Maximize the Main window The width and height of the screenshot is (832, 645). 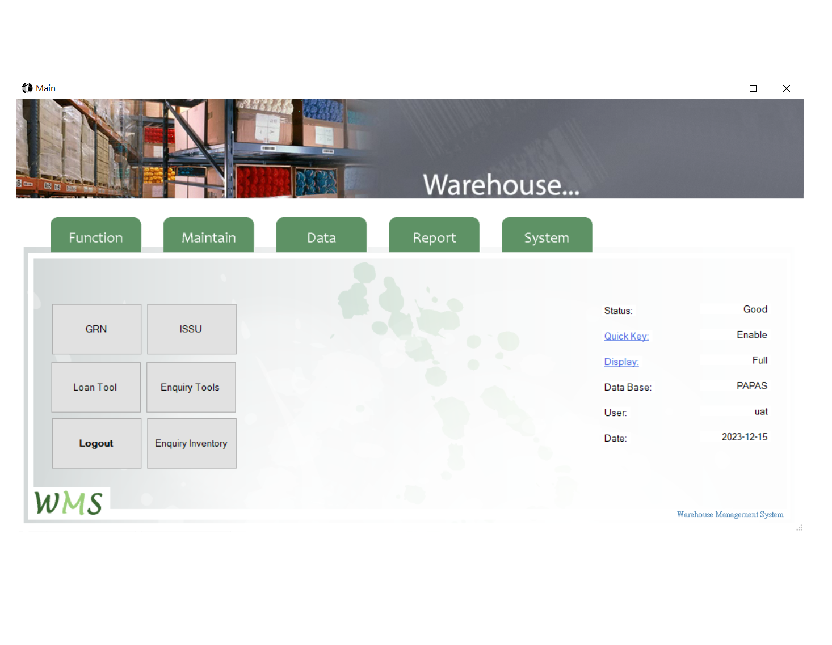pyautogui.click(x=753, y=88)
